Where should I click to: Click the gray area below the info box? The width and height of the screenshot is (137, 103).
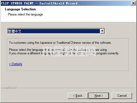click(68, 79)
